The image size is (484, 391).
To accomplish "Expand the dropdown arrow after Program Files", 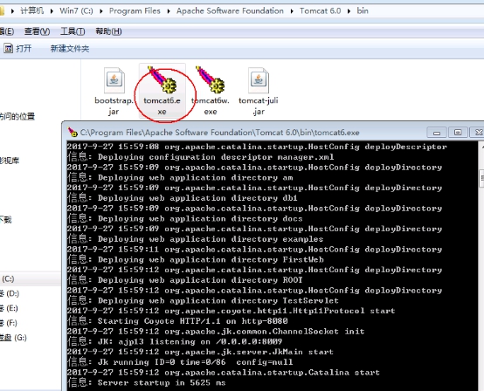I will pos(169,11).
